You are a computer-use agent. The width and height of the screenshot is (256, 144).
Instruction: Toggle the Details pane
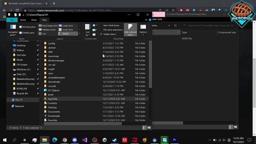27,33
